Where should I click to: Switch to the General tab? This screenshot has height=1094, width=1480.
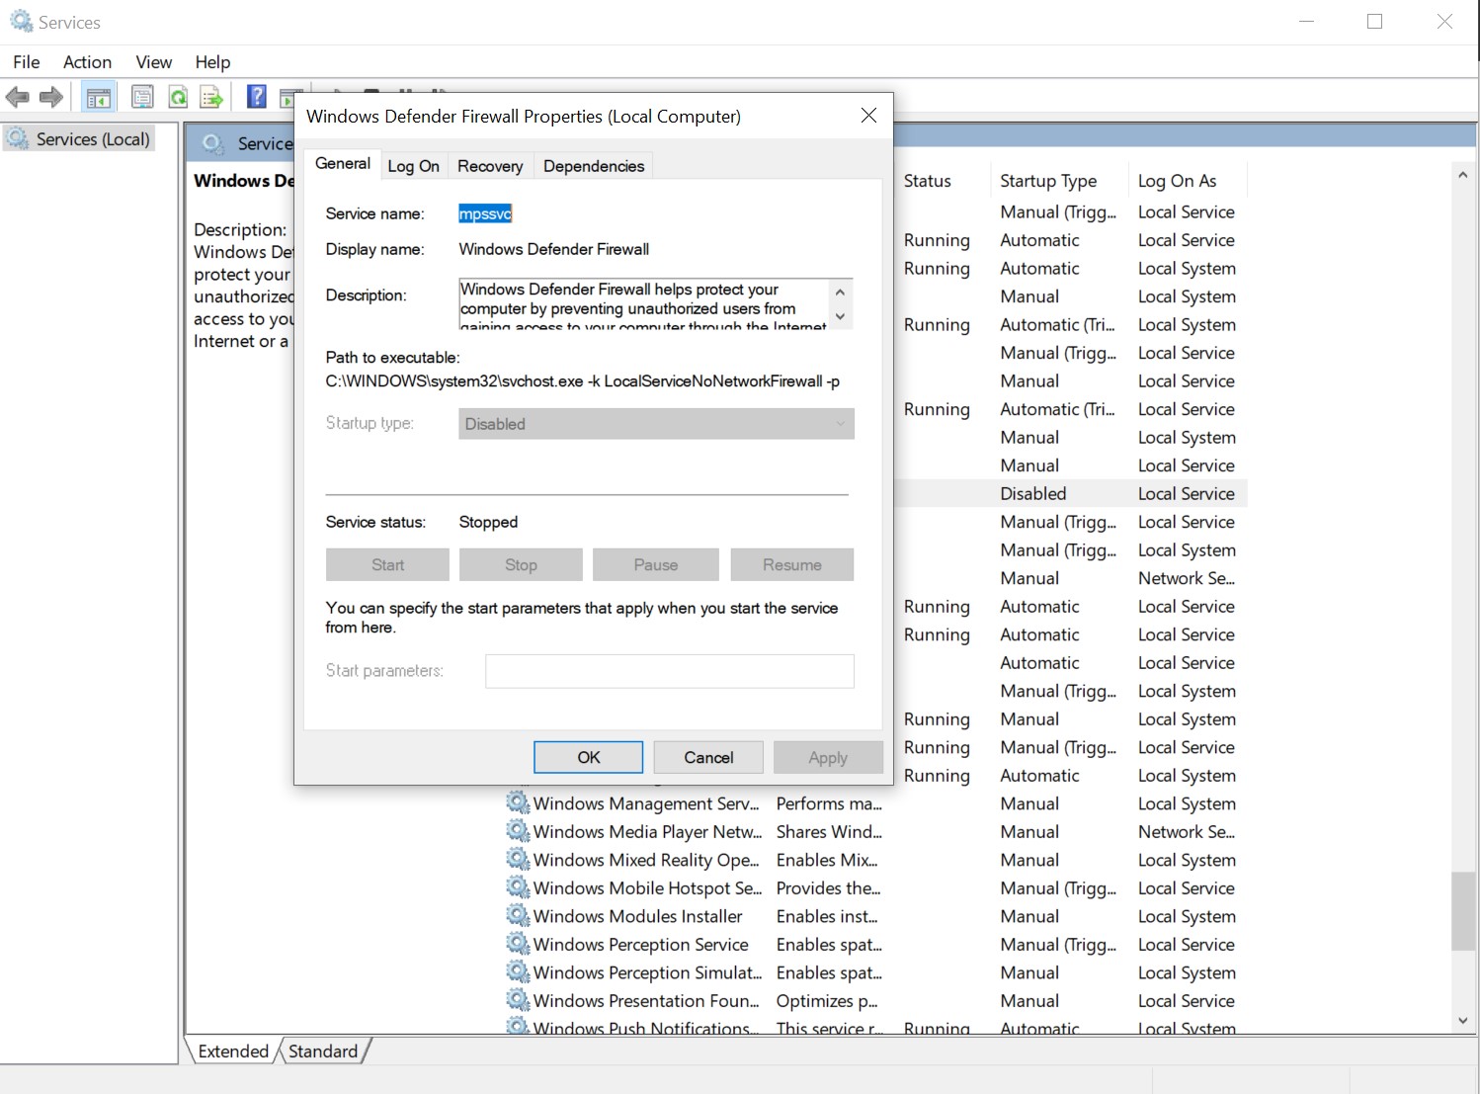(343, 164)
